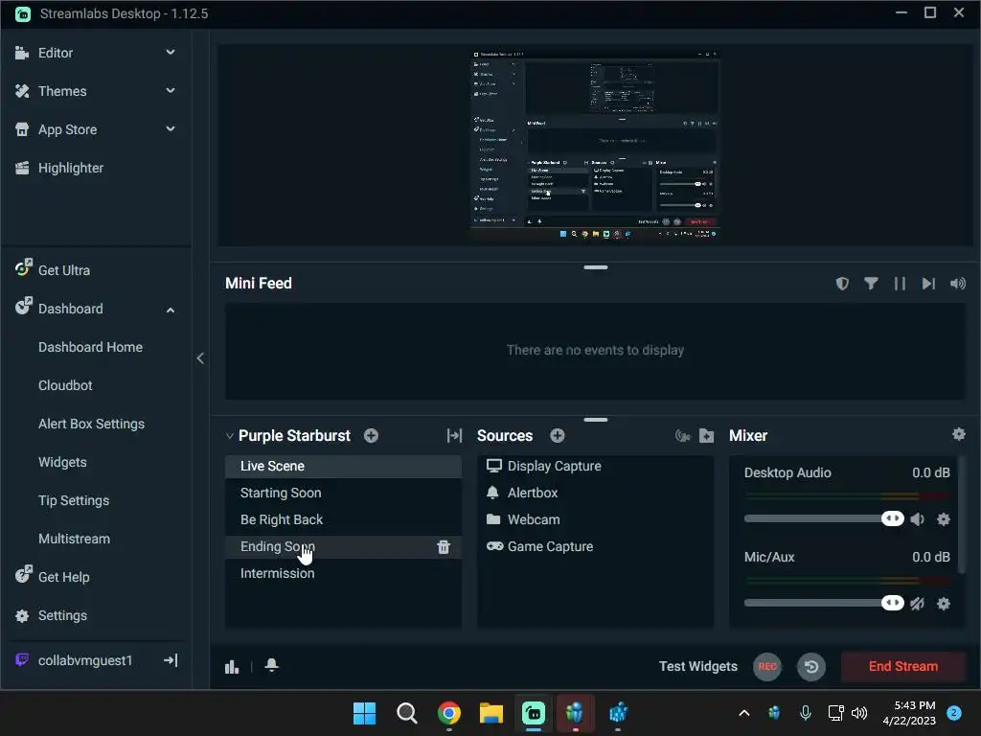Open Cloudbot page

point(65,385)
